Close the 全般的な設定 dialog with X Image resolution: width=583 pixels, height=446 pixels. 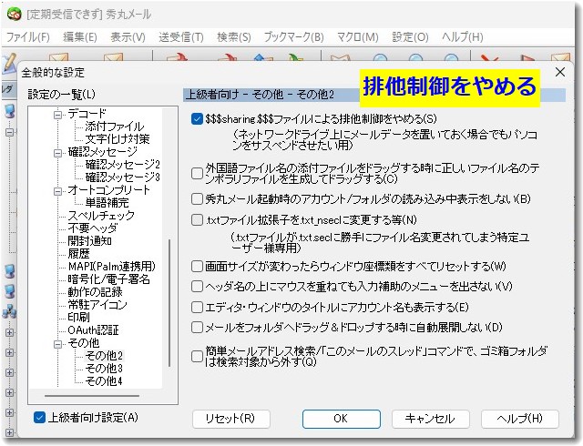tap(560, 72)
